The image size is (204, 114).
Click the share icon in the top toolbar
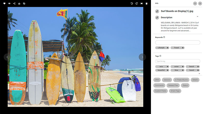coord(14,4)
